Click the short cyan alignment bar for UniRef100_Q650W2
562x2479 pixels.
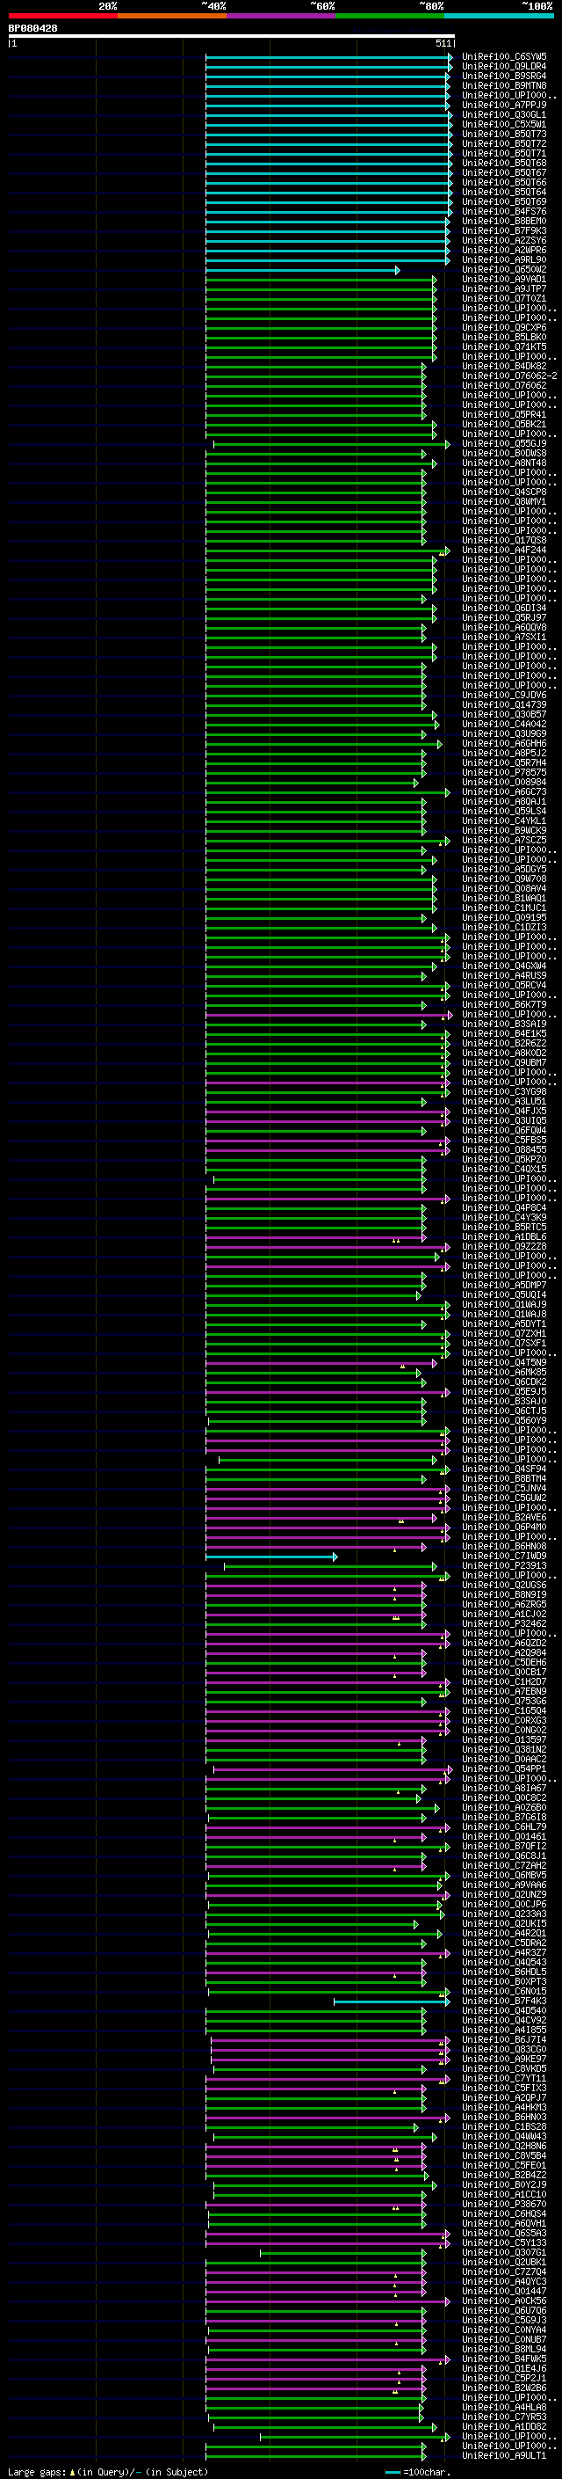(x=303, y=269)
